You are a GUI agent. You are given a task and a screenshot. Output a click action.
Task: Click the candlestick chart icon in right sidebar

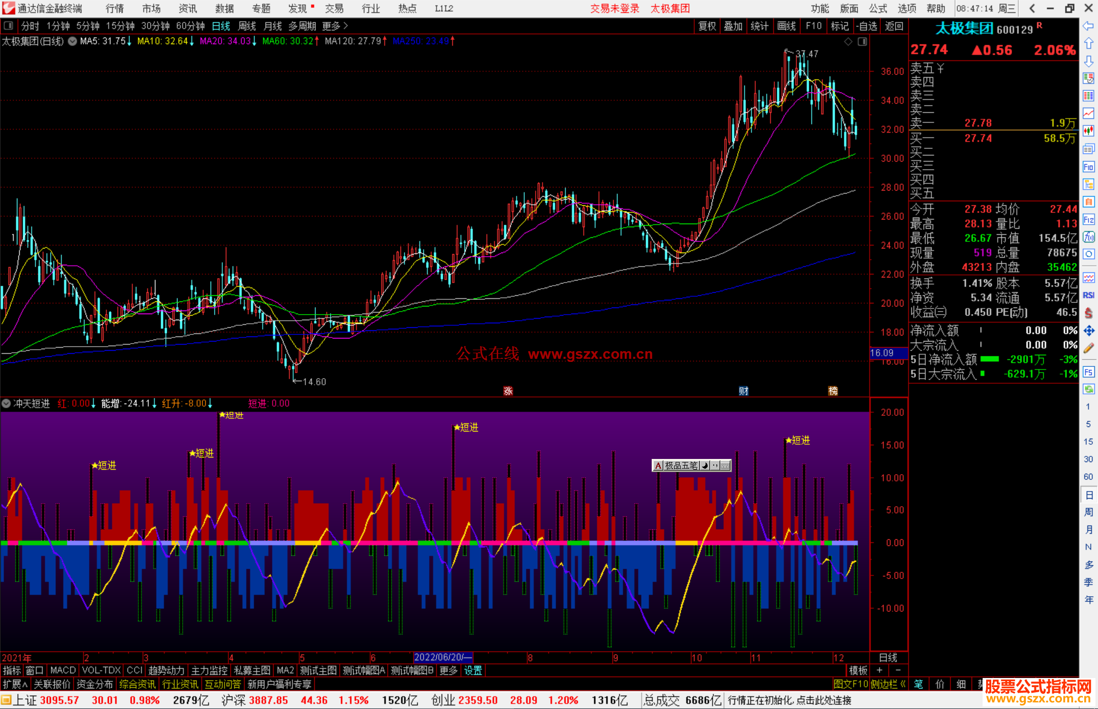click(1088, 131)
